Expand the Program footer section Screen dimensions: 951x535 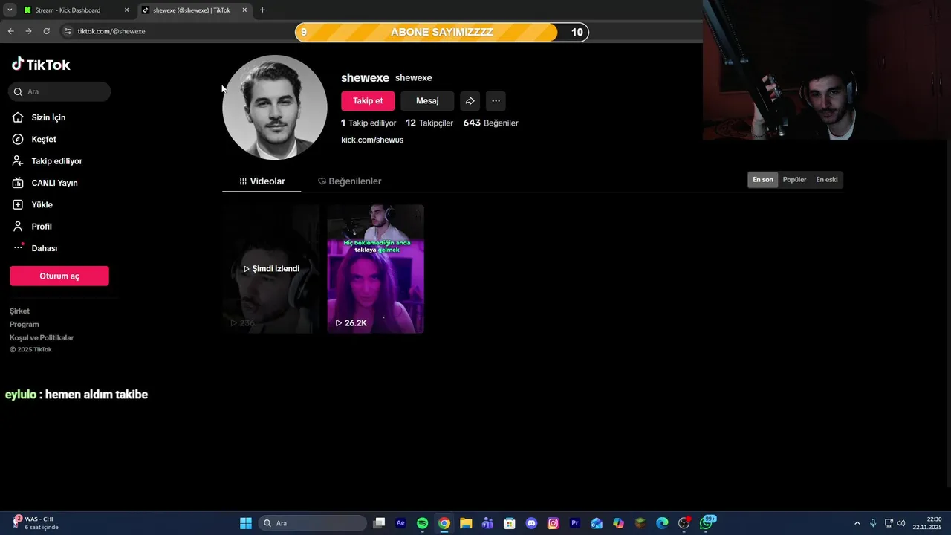[x=25, y=325]
